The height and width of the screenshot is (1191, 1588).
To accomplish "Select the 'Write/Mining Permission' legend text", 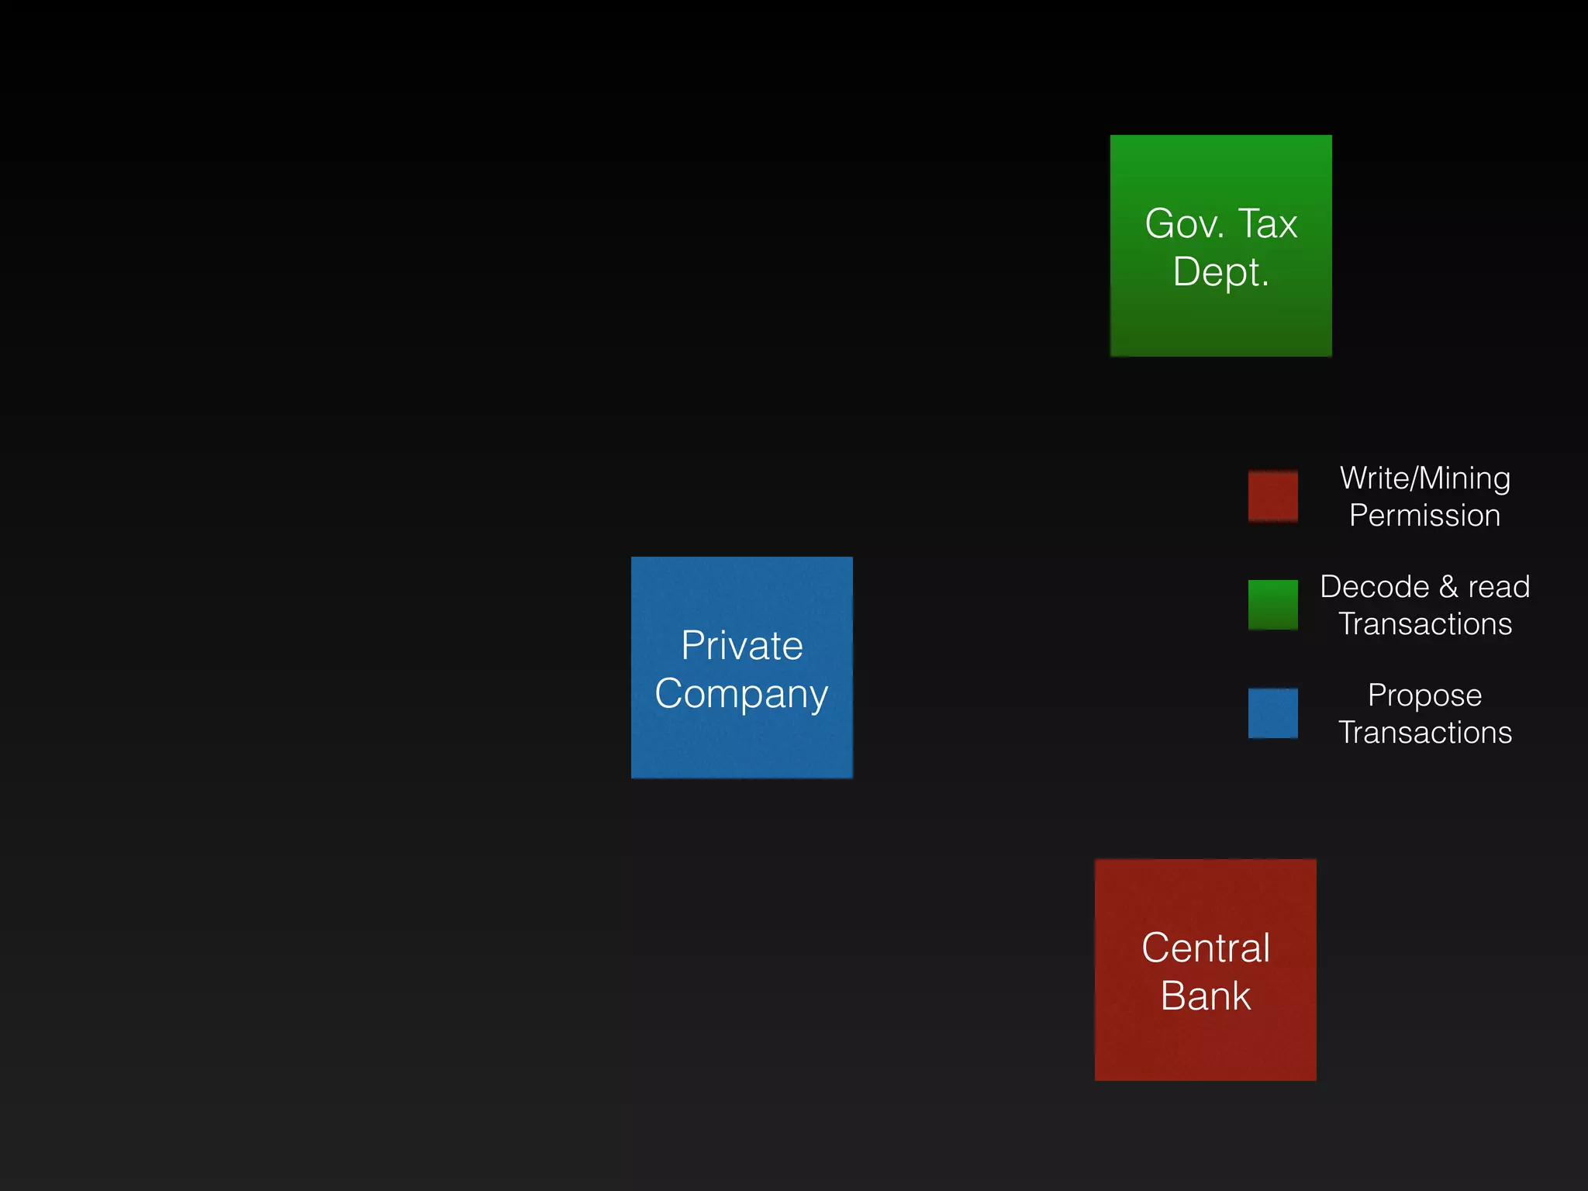I will point(1424,496).
